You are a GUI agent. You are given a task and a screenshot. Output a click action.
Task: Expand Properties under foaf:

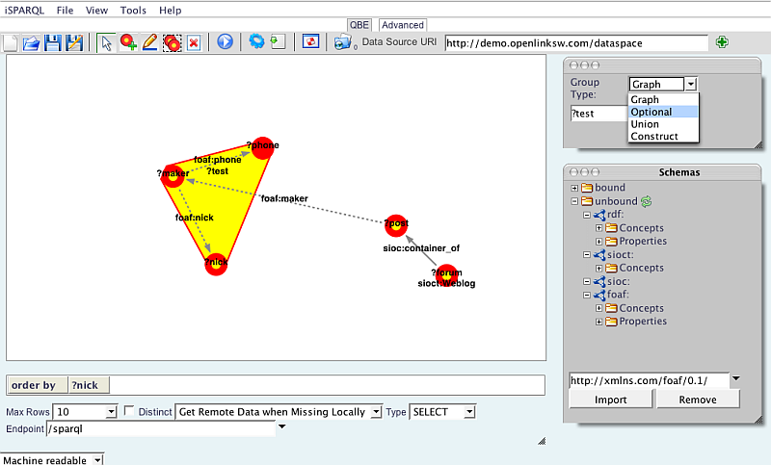coord(598,323)
